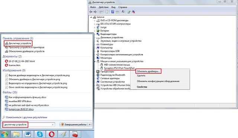This screenshot has height=138, width=238.
Task: Select the Lenovo computer icon in tree
Action: point(94,17)
